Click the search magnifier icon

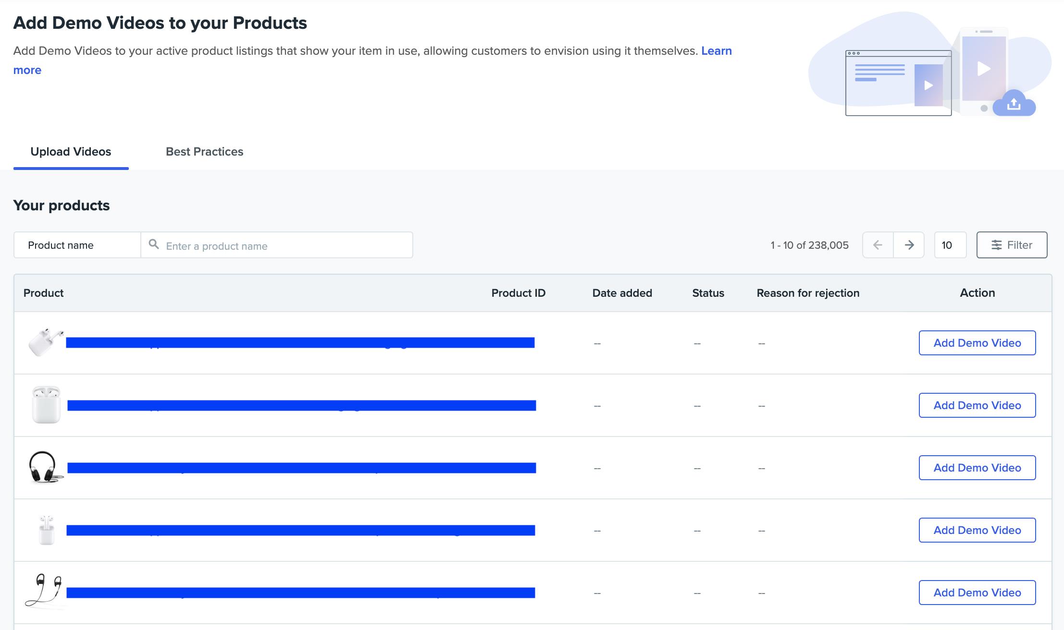pos(154,244)
